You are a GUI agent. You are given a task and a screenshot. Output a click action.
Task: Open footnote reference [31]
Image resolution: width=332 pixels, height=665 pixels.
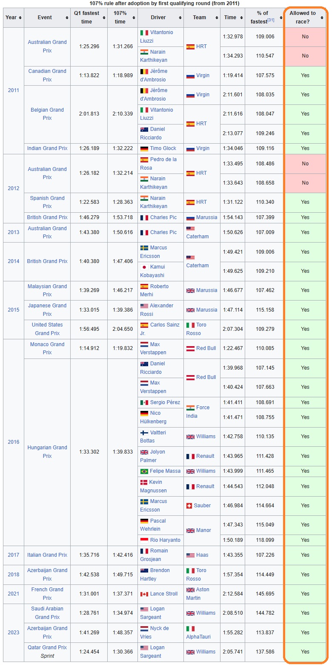click(x=271, y=20)
